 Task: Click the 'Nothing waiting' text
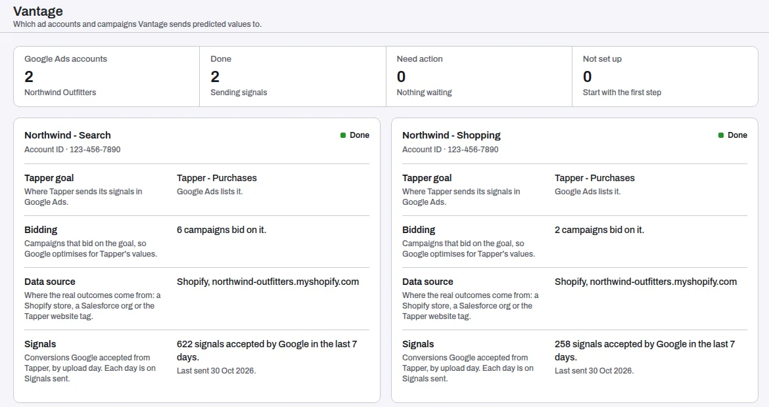(424, 92)
